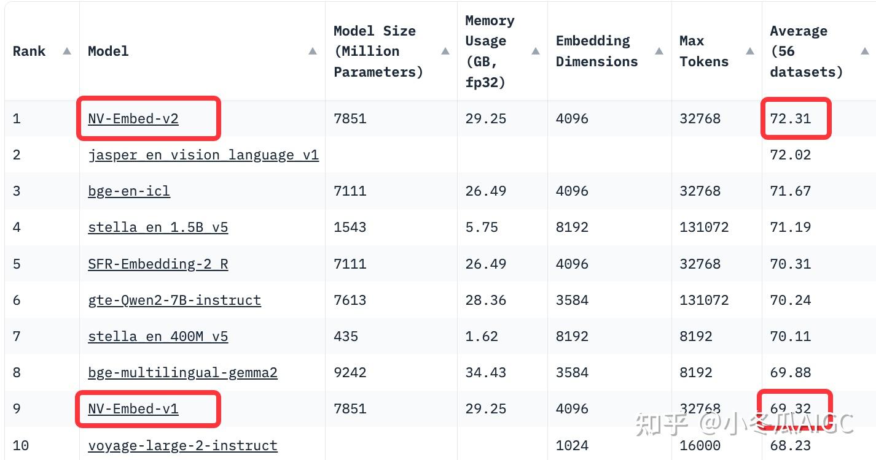Screen dimensions: 876x460
Task: Sort table by Rank header
Action: 29,52
